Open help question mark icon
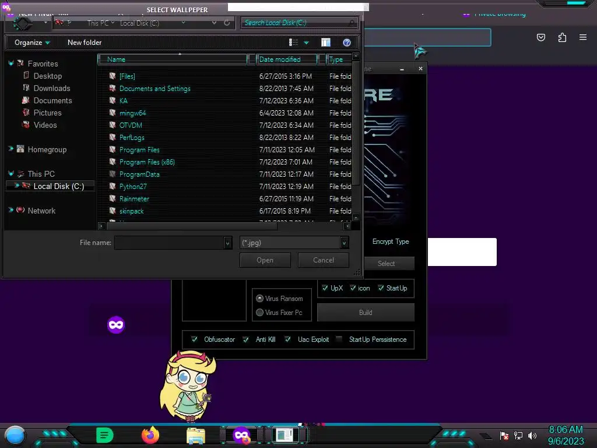597x448 pixels. tap(346, 43)
